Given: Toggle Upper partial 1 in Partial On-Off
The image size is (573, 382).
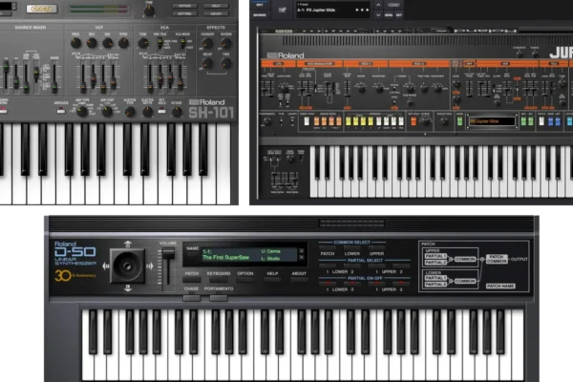Looking at the screenshot, I should click(x=376, y=284).
